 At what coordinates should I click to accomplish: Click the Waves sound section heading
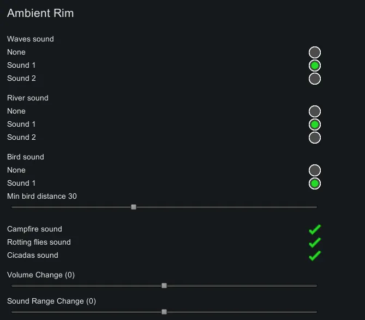(31, 39)
